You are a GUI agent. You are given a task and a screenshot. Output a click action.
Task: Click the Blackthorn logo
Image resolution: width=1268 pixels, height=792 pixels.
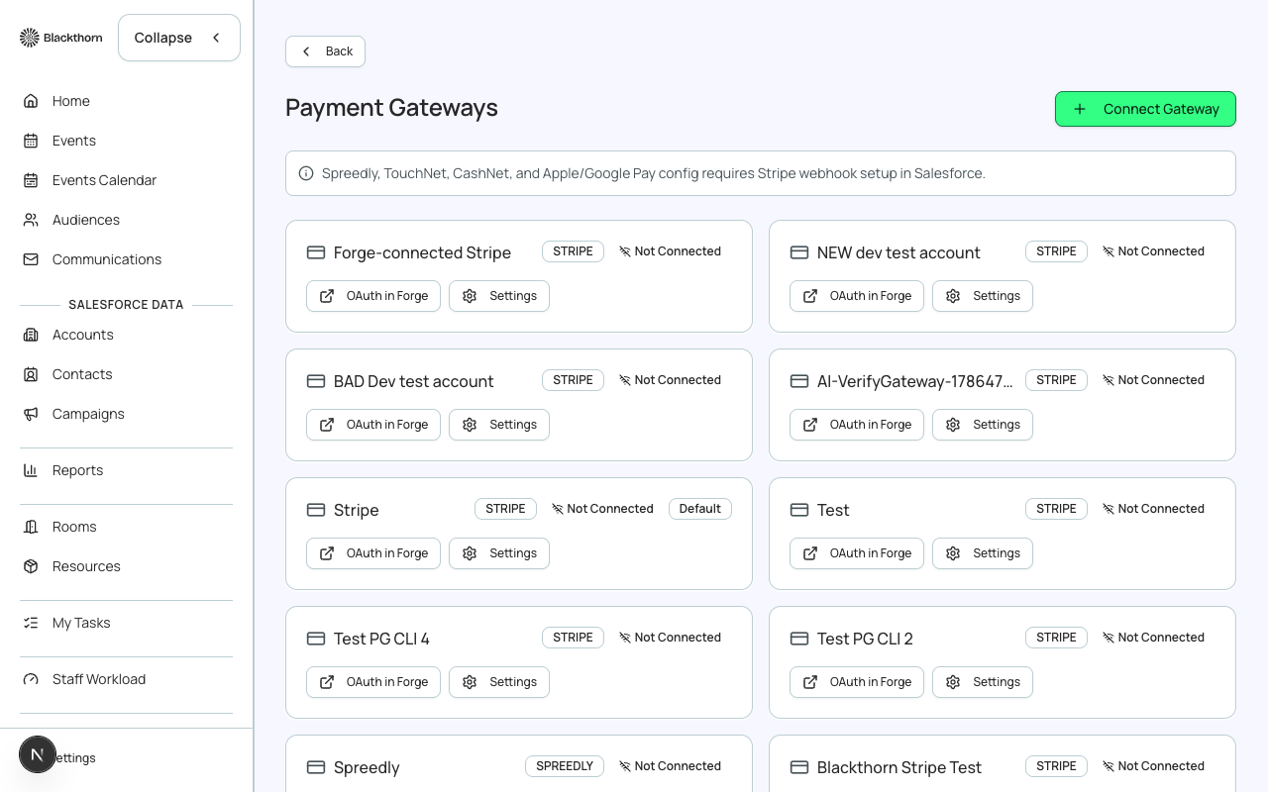pos(60,38)
